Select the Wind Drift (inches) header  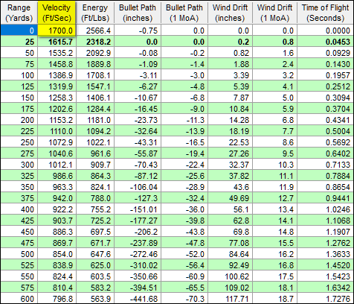(230, 13)
